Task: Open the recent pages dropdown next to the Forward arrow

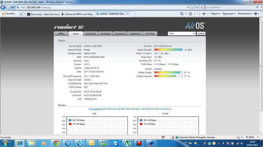Action: click(x=13, y=8)
